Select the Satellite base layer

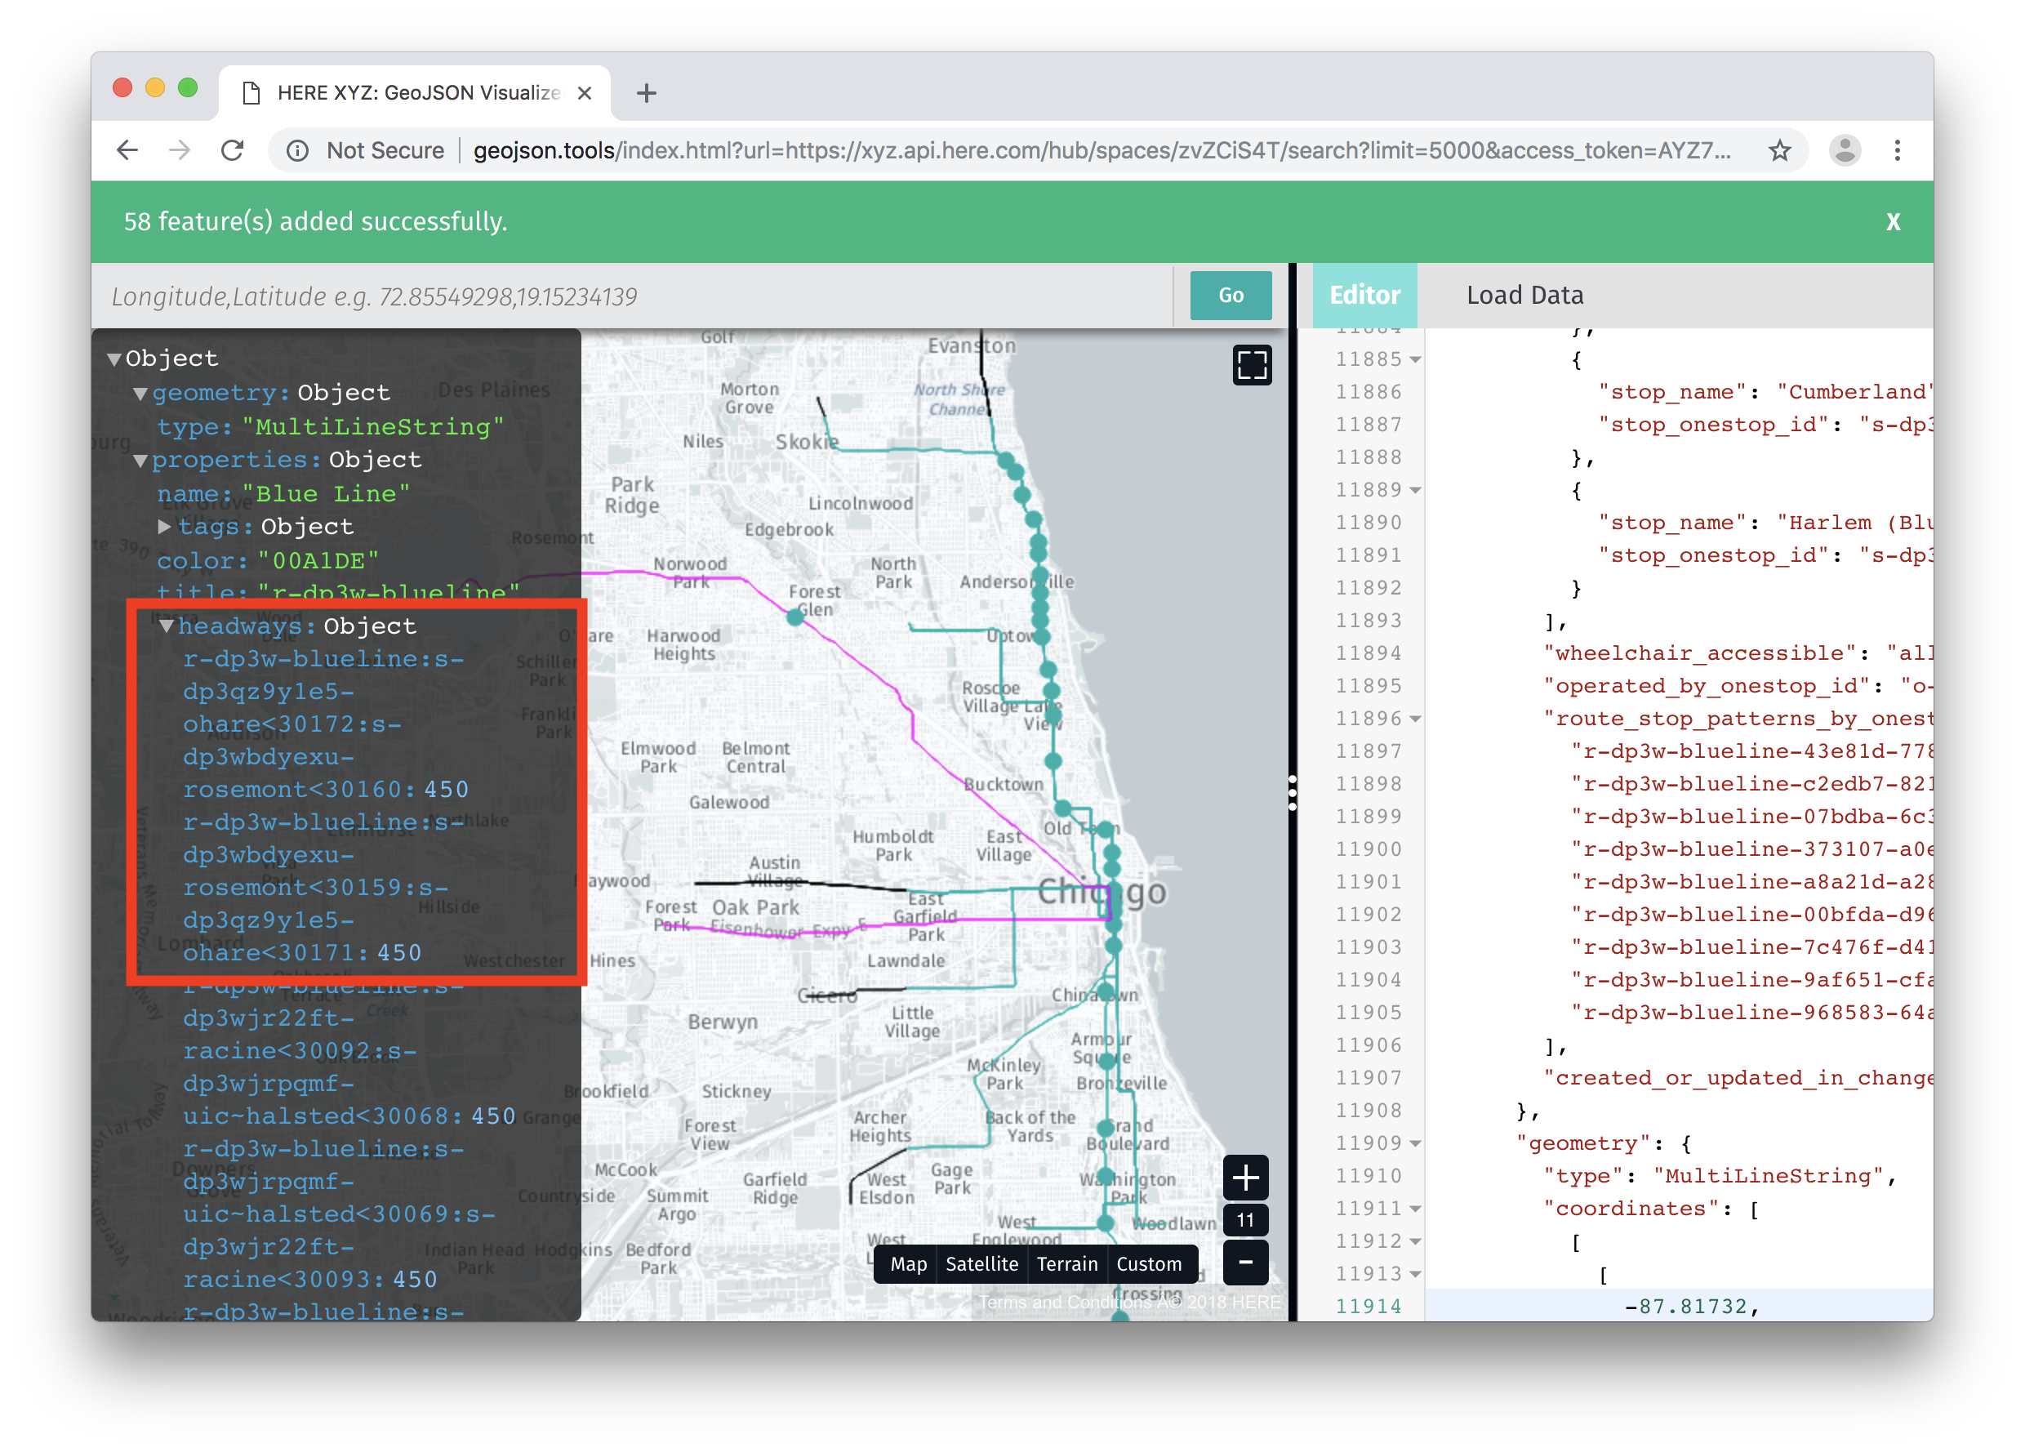[981, 1263]
